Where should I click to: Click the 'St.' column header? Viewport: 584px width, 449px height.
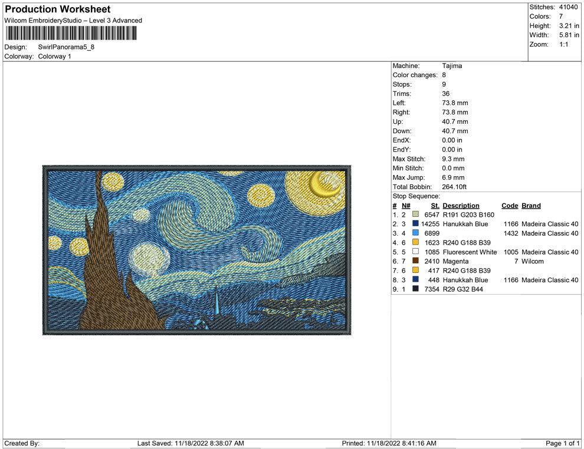[x=435, y=206]
